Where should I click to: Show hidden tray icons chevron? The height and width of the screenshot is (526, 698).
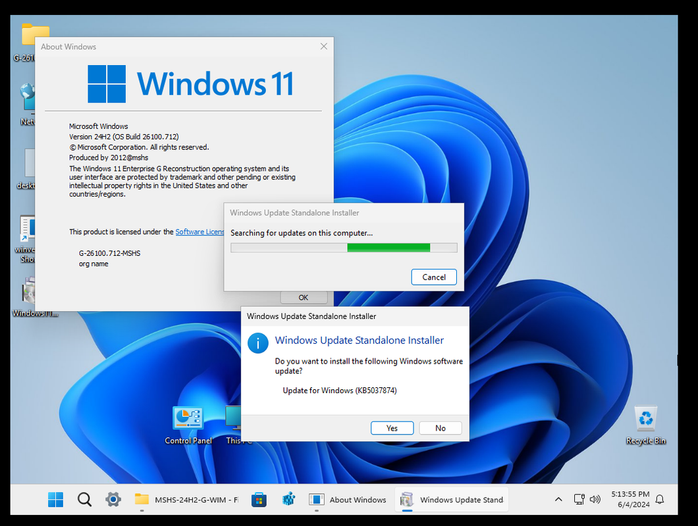pos(558,499)
